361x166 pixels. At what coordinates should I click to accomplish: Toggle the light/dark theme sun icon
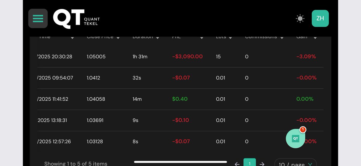pos(300,19)
